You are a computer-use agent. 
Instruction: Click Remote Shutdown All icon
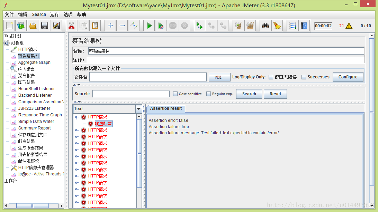pos(223,26)
